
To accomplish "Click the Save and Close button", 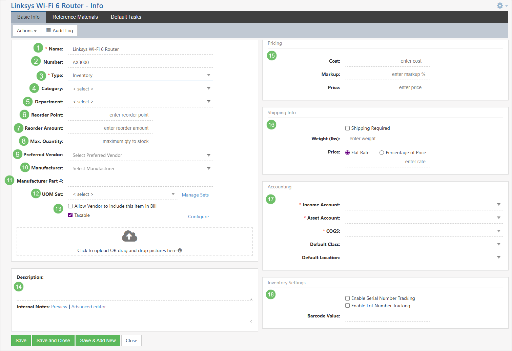I will (53, 340).
